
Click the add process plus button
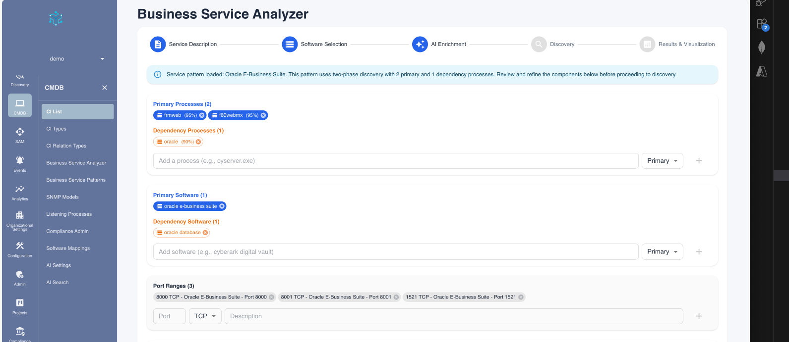coord(699,161)
